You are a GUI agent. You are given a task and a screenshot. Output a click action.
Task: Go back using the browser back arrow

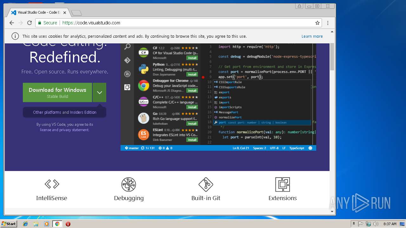(12, 23)
